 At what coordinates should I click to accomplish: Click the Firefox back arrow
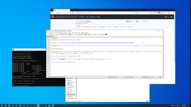tap(52, 13)
